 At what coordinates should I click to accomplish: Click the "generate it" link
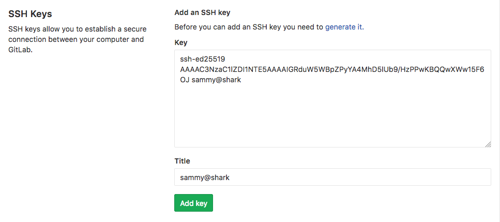343,27
